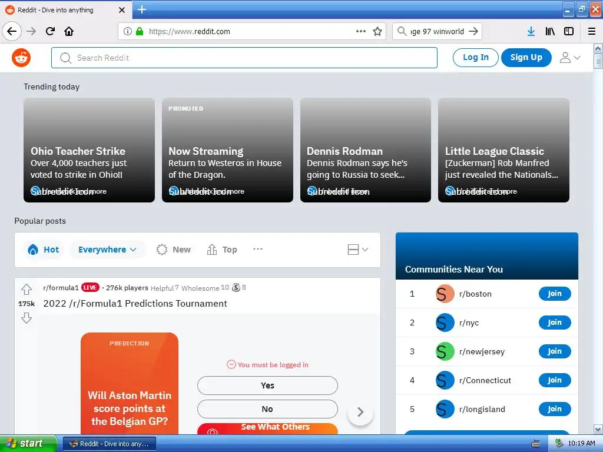Open the Windows Start menu
This screenshot has width=603, height=452.
coord(28,444)
